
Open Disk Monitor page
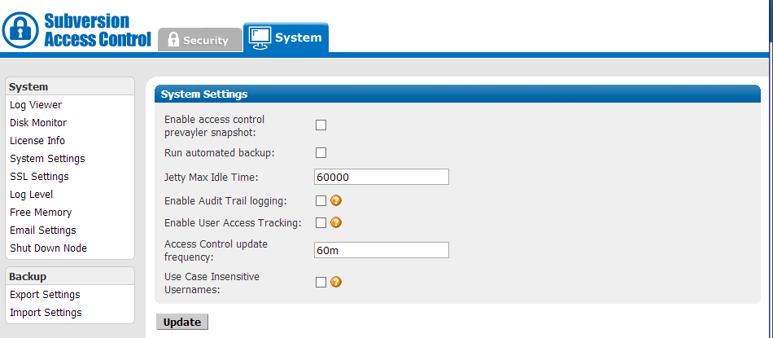click(x=38, y=123)
